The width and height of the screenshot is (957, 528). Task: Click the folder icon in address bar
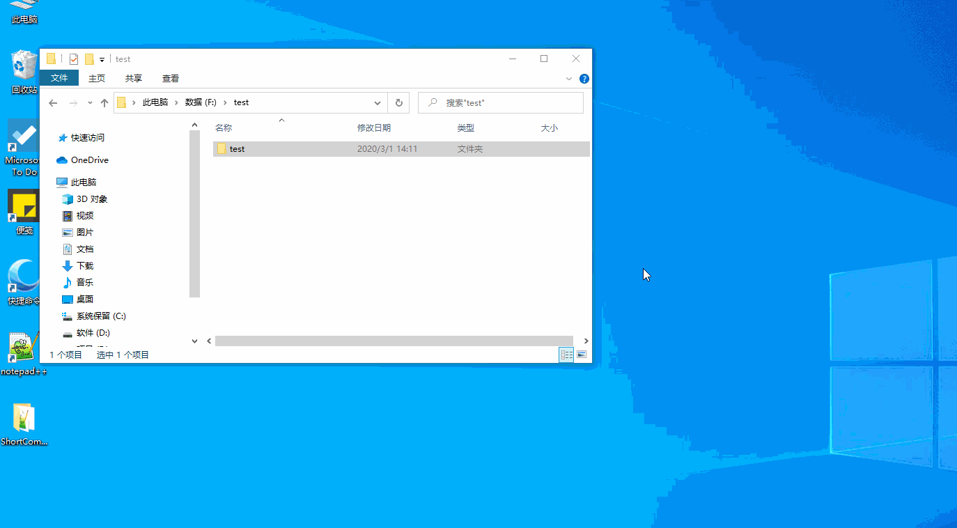click(x=121, y=102)
